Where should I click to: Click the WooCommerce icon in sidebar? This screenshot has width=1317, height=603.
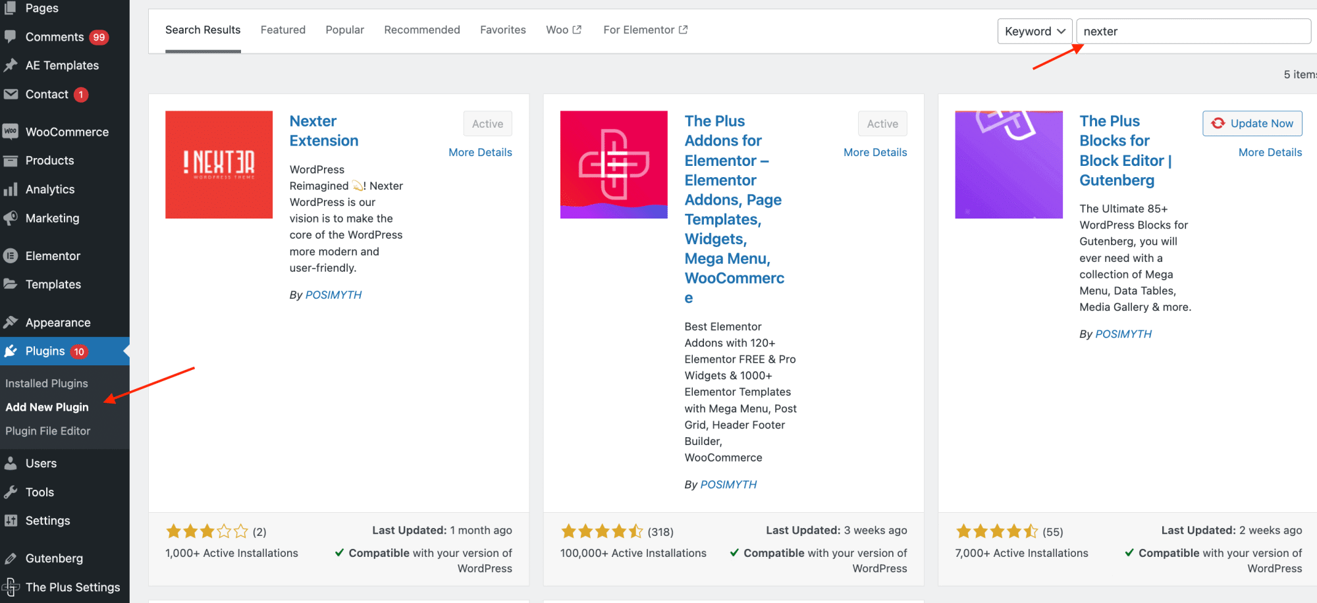click(x=11, y=132)
